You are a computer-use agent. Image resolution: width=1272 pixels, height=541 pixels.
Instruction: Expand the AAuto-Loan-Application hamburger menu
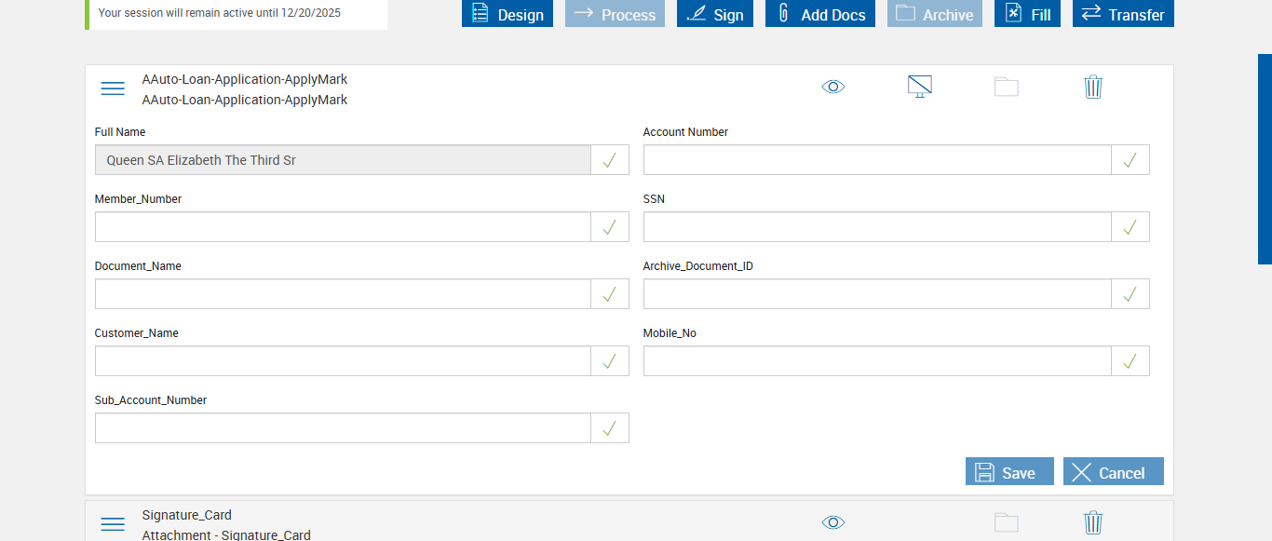113,88
